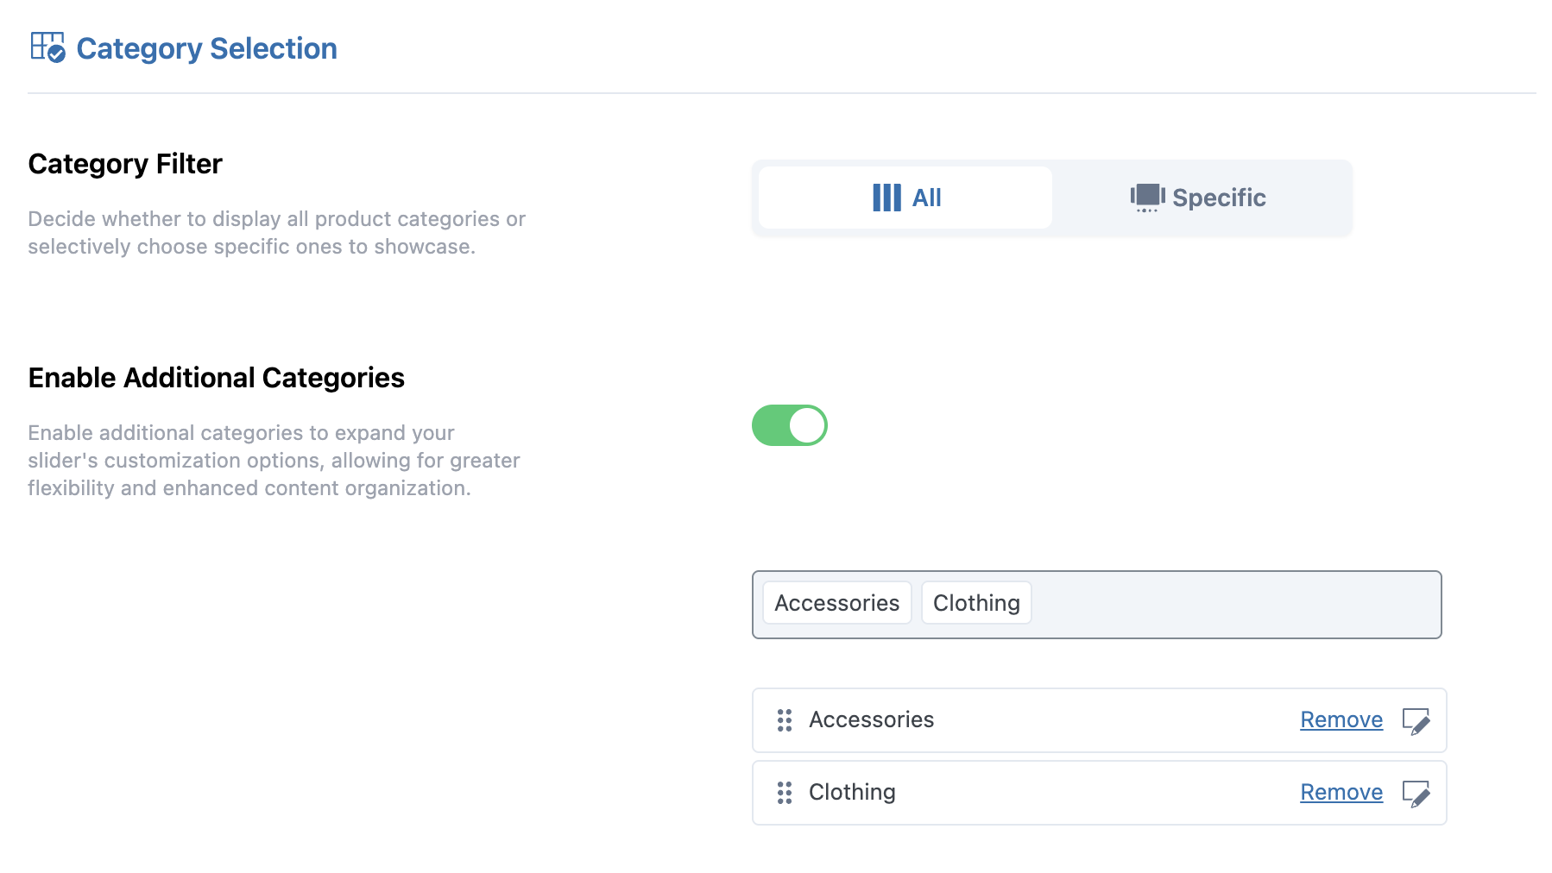
Task: Click the Category Selection grid icon
Action: tap(47, 47)
